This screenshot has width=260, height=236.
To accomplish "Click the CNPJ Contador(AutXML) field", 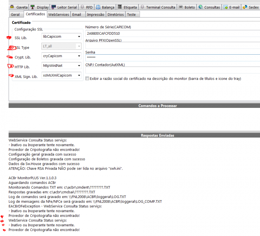I will [173, 70].
